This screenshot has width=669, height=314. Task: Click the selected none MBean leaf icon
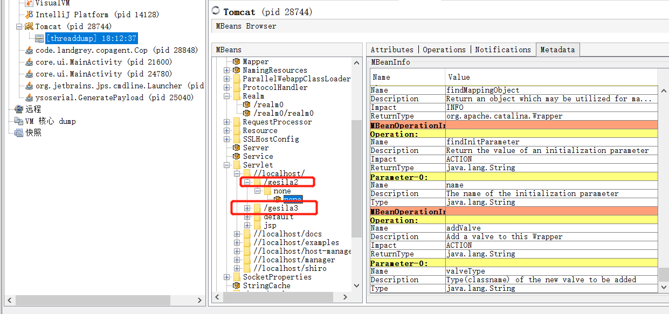(x=278, y=199)
